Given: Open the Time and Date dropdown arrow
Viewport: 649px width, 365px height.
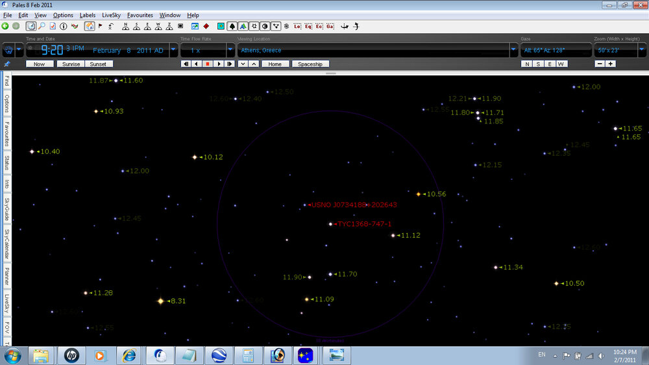Looking at the screenshot, I should coord(173,50).
